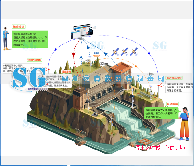Click the red alarm beacon near 电话喊话播报

(159, 85)
